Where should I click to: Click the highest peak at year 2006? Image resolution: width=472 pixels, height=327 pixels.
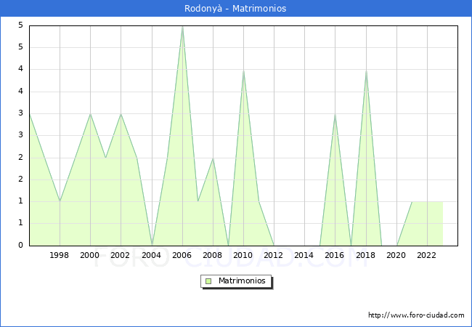coord(182,26)
